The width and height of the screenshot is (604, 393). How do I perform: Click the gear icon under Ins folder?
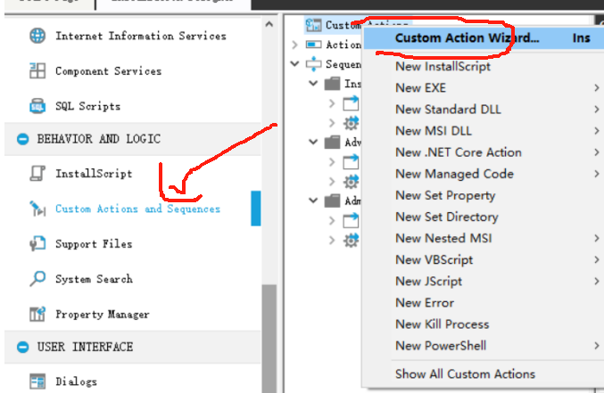point(351,123)
